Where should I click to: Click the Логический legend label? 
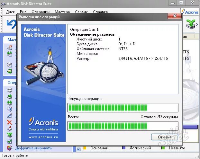pos(140,148)
